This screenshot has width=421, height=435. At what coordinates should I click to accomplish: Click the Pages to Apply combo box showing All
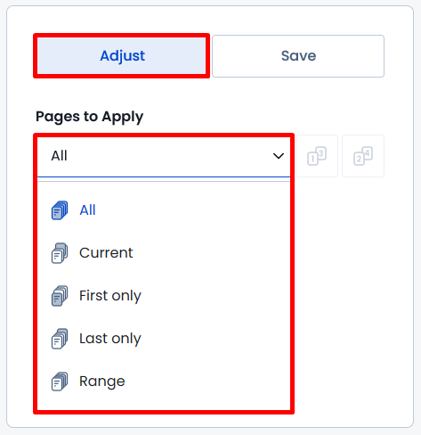click(x=164, y=156)
